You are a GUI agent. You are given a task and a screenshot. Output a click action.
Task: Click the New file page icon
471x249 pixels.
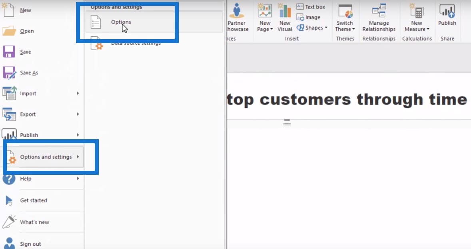(x=8, y=10)
